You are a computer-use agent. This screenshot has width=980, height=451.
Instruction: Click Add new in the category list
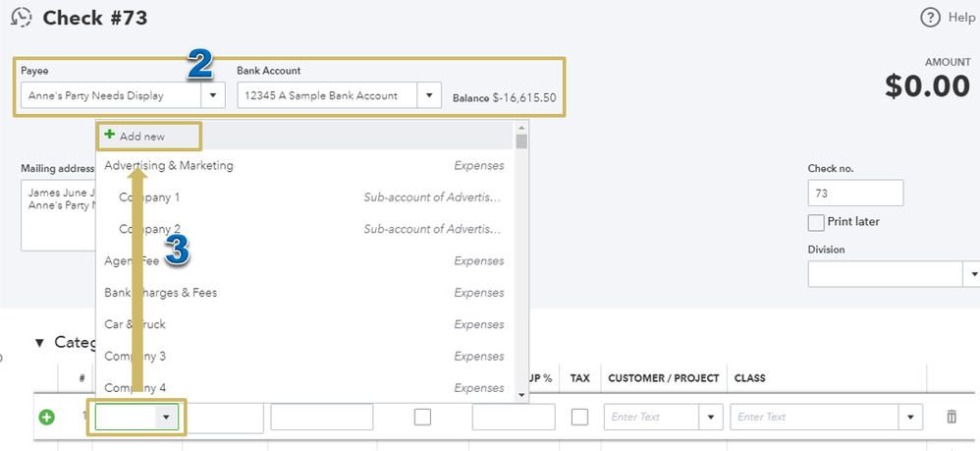(141, 136)
